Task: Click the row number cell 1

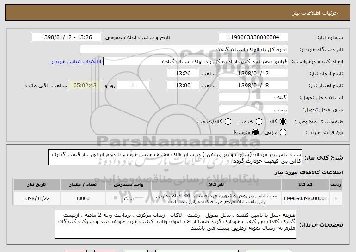Action: pos(336,198)
